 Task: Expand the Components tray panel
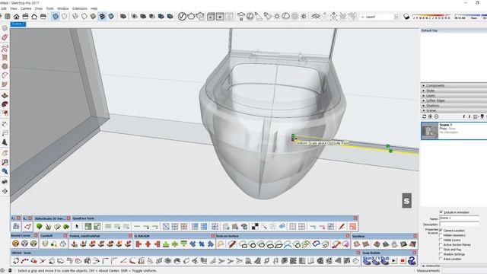[x=454, y=85]
